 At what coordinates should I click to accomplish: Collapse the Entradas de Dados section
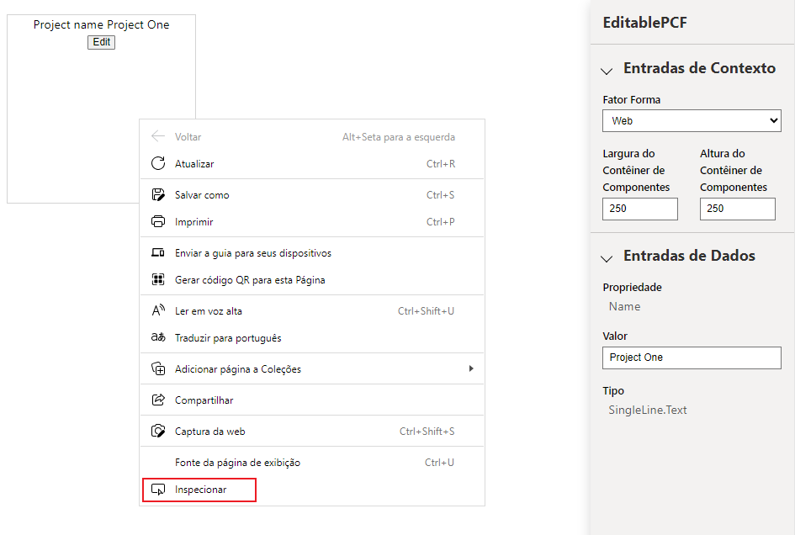607,257
